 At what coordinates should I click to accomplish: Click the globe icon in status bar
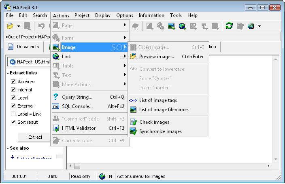pyautogui.click(x=102, y=176)
